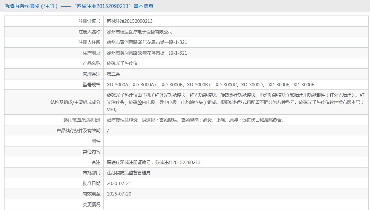Click the label 结构及组成/主要组成成分

click(75, 102)
